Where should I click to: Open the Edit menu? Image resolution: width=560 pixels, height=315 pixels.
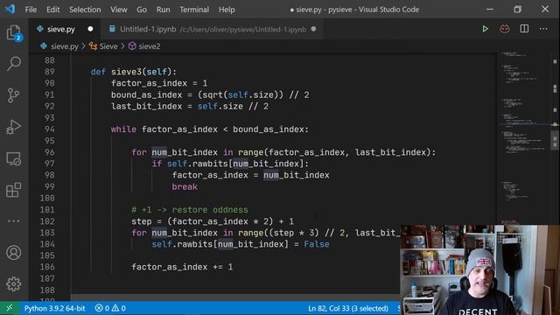pyautogui.click(x=52, y=10)
